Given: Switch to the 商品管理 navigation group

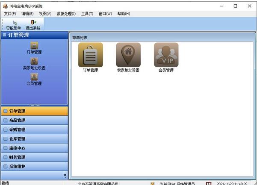Looking at the screenshot, I should point(34,120).
